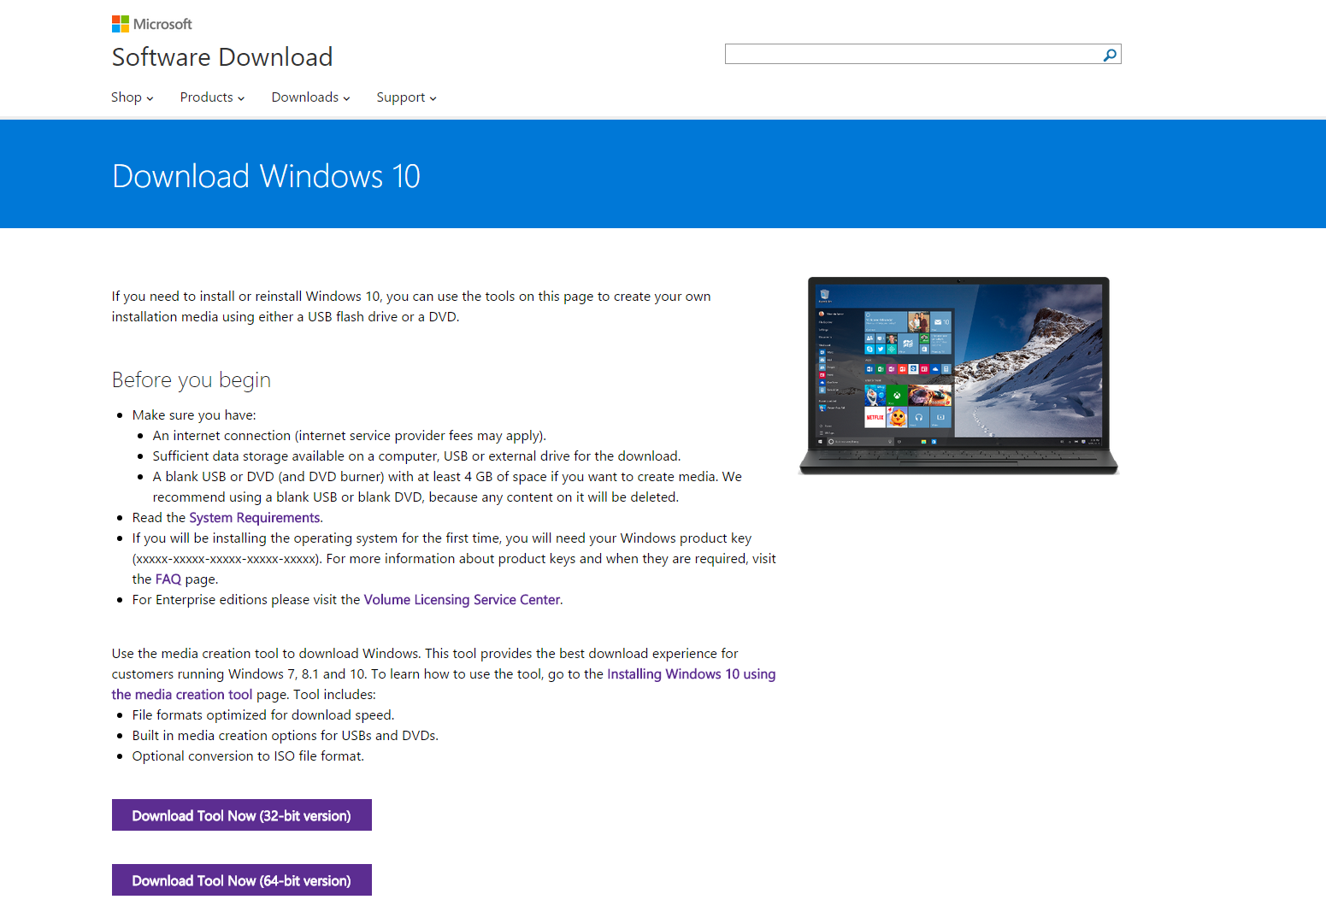Expand the Downloads dropdown

pos(310,97)
